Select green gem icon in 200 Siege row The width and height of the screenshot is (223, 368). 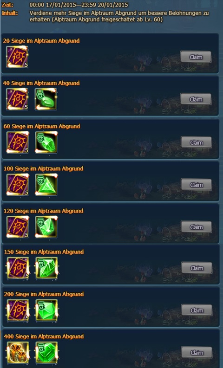click(46, 310)
